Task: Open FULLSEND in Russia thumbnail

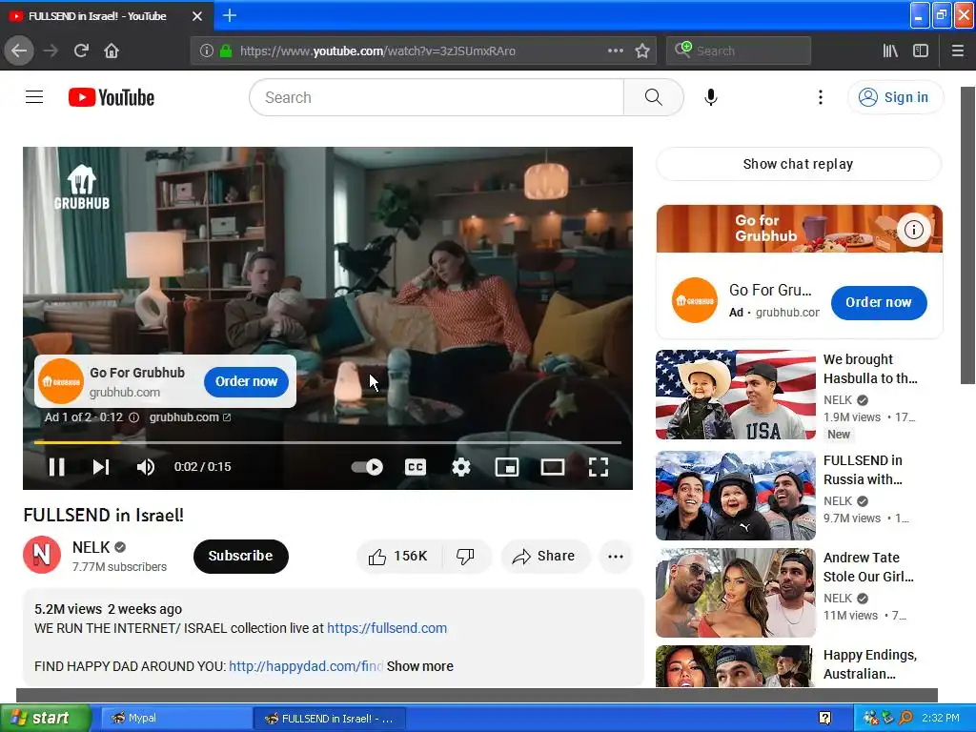Action: tap(736, 496)
